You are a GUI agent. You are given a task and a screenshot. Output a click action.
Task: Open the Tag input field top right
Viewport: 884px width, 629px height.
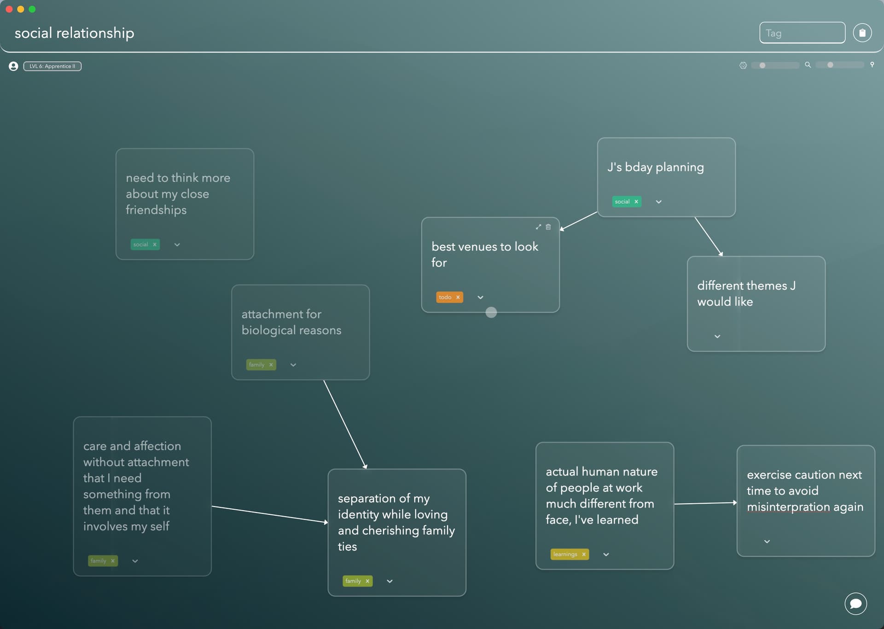click(803, 32)
